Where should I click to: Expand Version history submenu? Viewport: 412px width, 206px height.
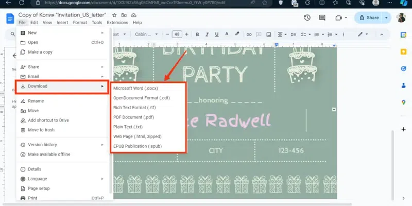point(62,145)
